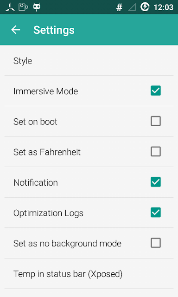The height and width of the screenshot is (297, 178).
Task: Select the Optimization Logs row label
Action: [x=48, y=213]
